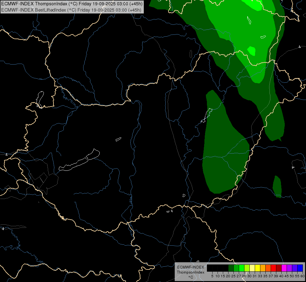Choose the orange-red 35–37 legend swatch

(268, 268)
